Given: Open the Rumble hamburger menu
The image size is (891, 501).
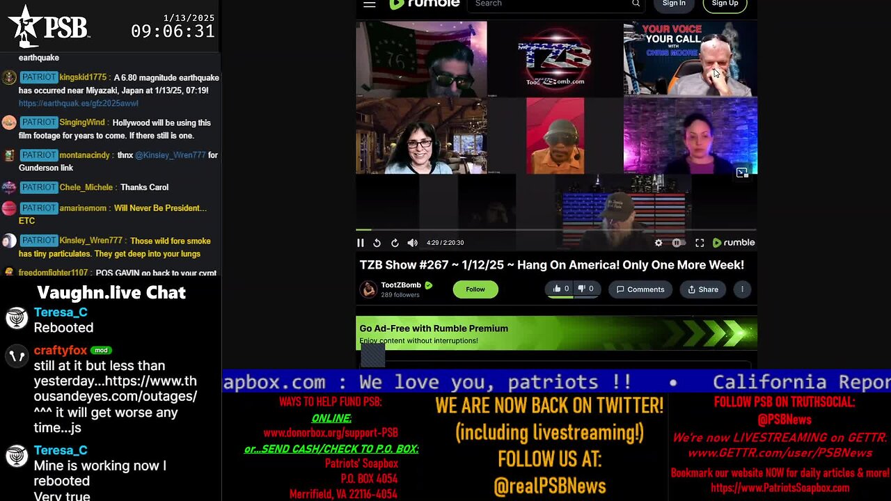Looking at the screenshot, I should pos(370,4).
